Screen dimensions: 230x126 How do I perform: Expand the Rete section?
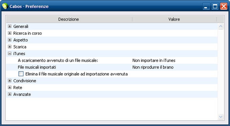[x=10, y=87]
